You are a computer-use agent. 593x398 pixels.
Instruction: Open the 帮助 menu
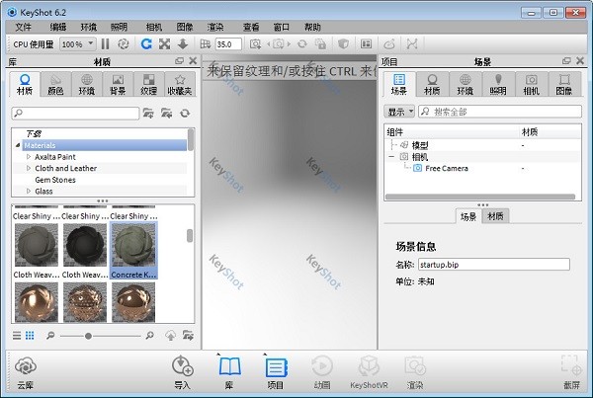tap(312, 28)
